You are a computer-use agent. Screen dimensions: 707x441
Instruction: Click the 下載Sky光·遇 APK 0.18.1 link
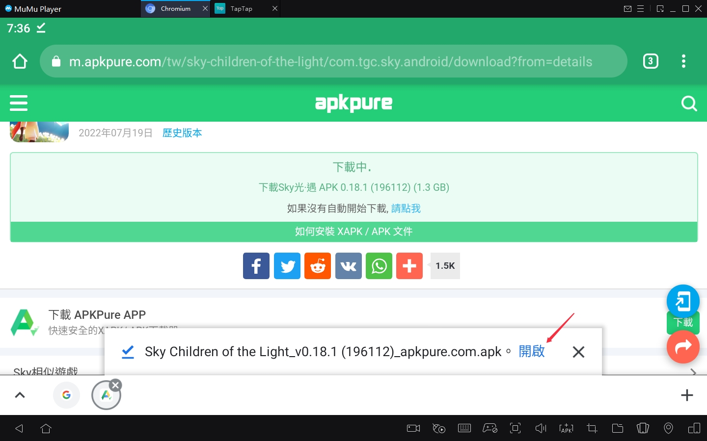point(354,187)
